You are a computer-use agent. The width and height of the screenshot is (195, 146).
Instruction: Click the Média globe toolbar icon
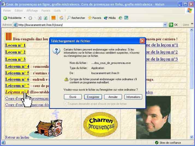tap(106, 18)
